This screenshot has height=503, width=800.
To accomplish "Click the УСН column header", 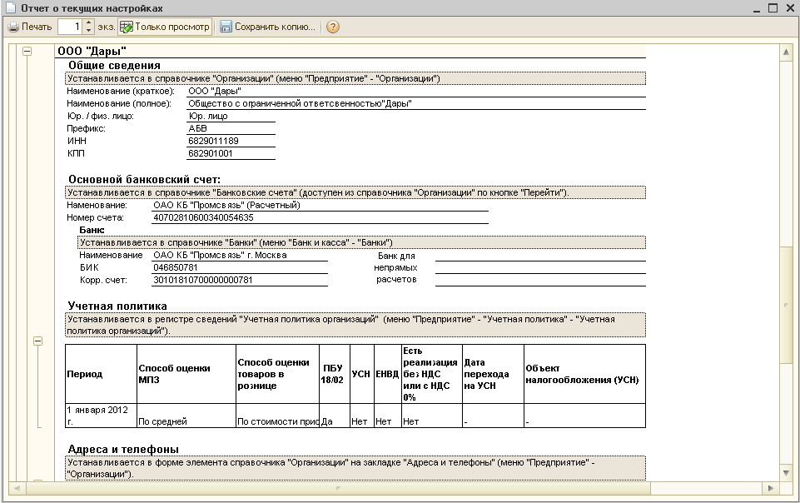I will 362,374.
